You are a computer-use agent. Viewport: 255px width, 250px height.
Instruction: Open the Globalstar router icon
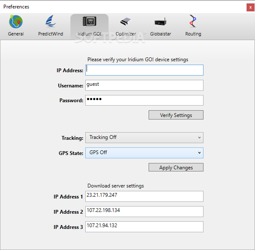tap(160, 22)
